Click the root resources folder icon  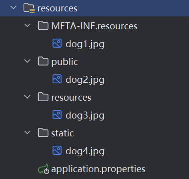click(29, 8)
